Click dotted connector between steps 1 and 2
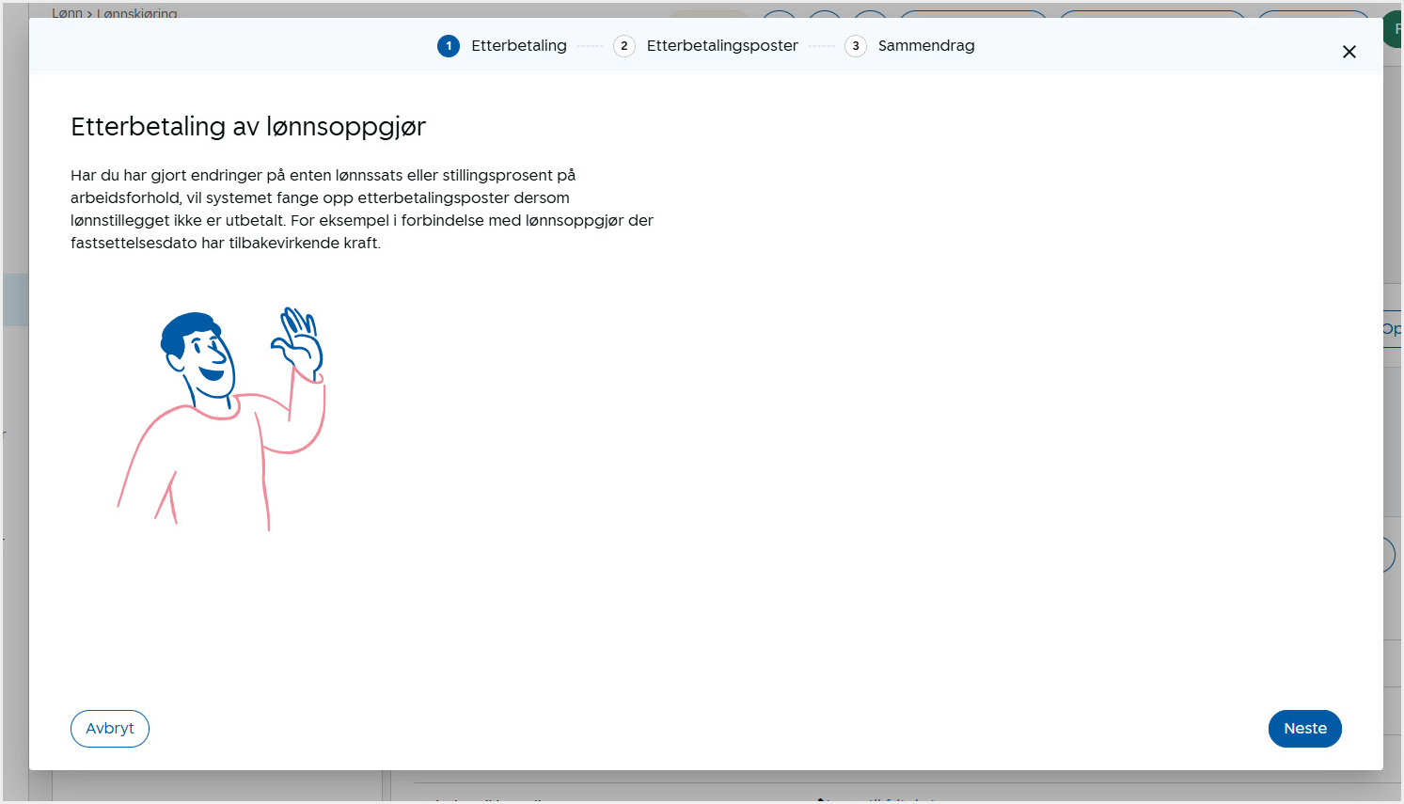The image size is (1404, 804). click(x=590, y=46)
